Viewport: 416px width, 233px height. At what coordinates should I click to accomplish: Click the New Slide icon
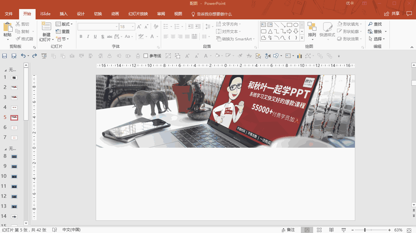[x=46, y=27]
